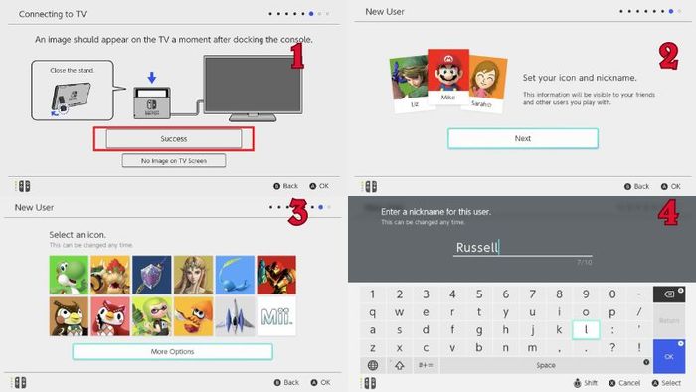Tap the question mark key
The height and width of the screenshot is (392, 696).
tap(612, 347)
